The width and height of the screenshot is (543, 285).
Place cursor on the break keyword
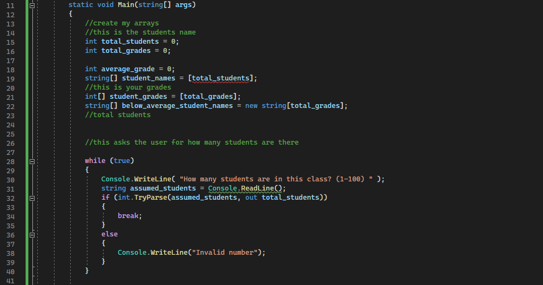(x=130, y=216)
